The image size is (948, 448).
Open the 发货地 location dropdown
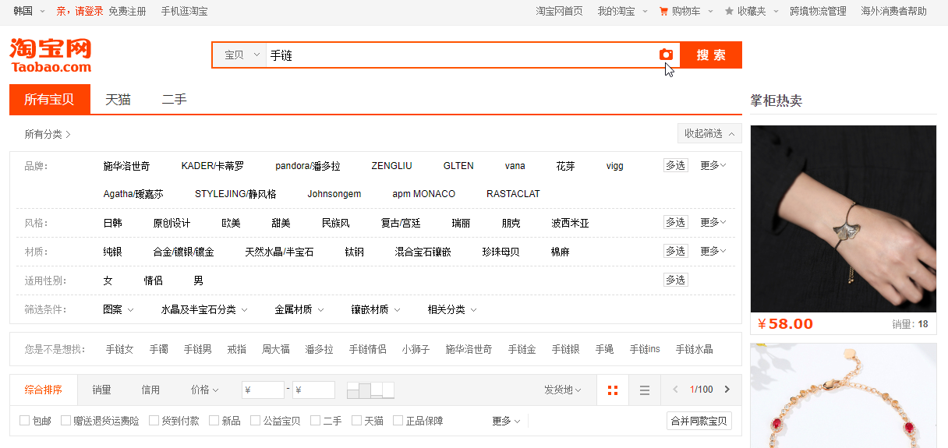(563, 390)
